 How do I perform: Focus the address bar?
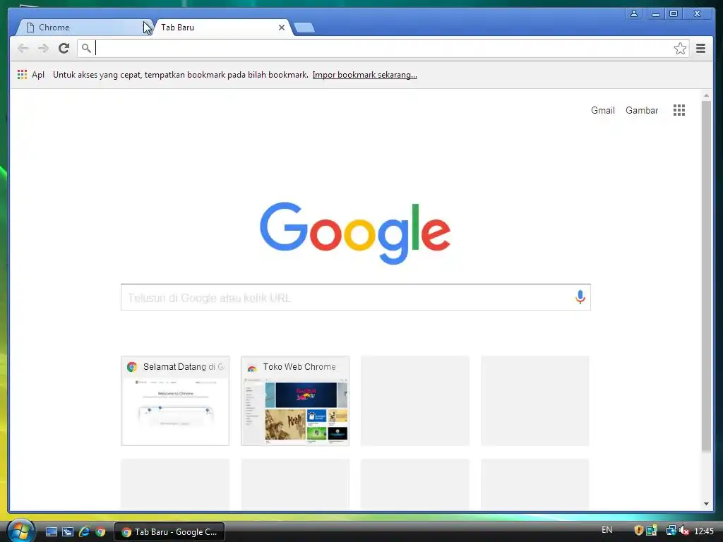point(383,48)
